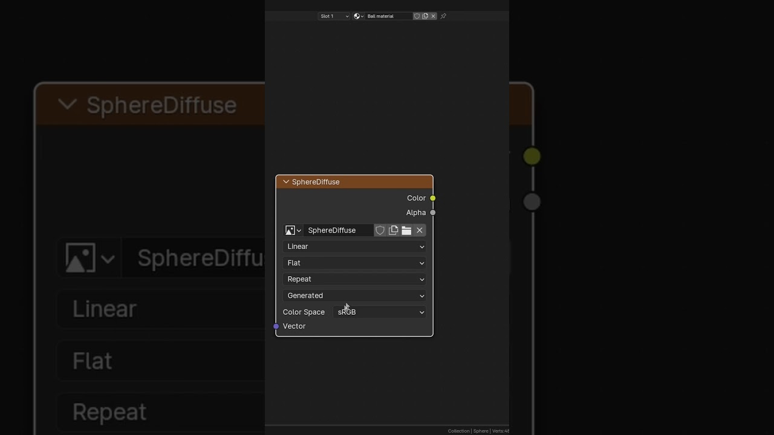Viewport: 774px width, 435px height.
Task: Click the Alpha output label text
Action: (x=416, y=213)
